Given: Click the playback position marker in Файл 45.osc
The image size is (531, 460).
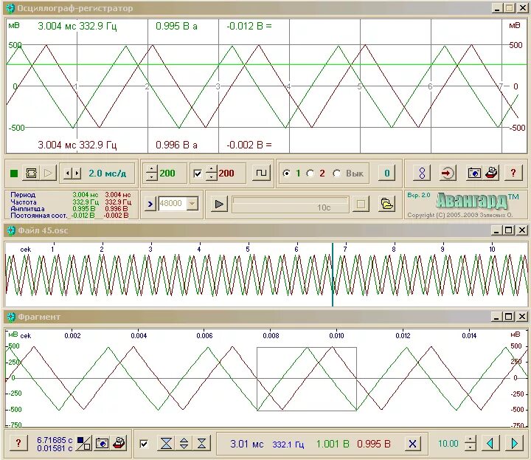Looking at the screenshot, I should (333, 275).
